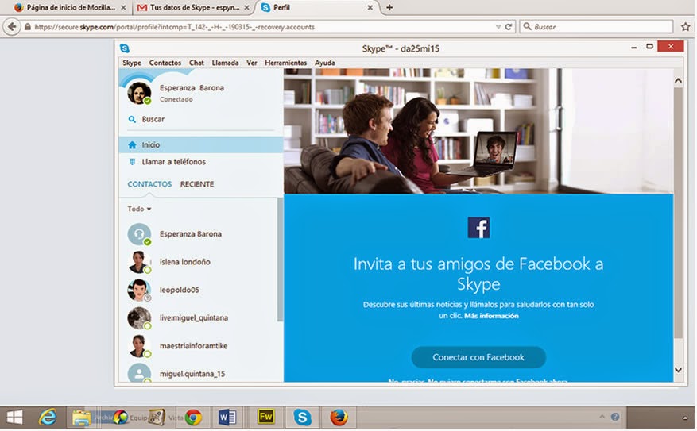Close the Perfil browser tab
The image size is (697, 431).
point(370,8)
